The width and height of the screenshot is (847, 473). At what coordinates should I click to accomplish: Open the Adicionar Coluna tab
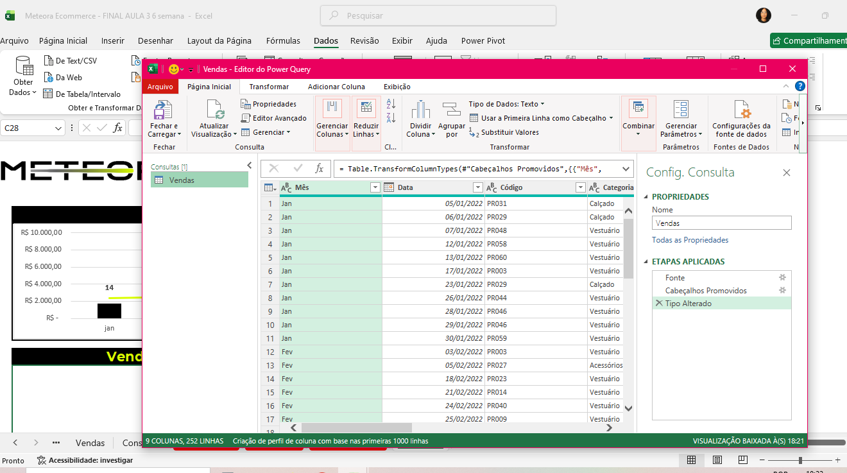point(336,87)
